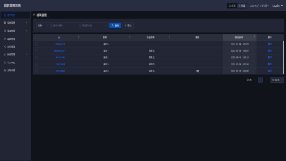286x161 pixels.
Task: Open the Laydin user dropdown
Action: tap(278, 6)
